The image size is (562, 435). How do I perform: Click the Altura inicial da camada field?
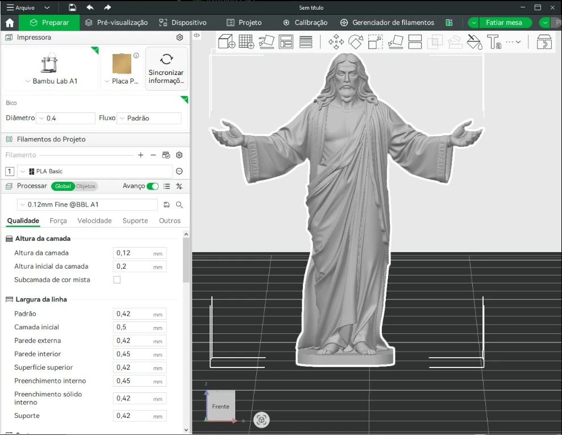140,266
